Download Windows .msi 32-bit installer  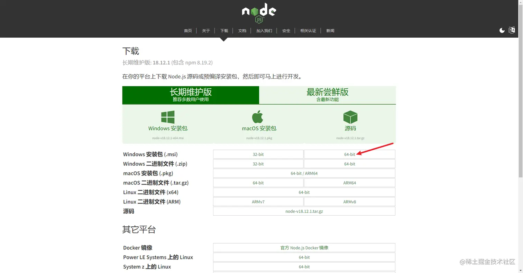point(258,154)
